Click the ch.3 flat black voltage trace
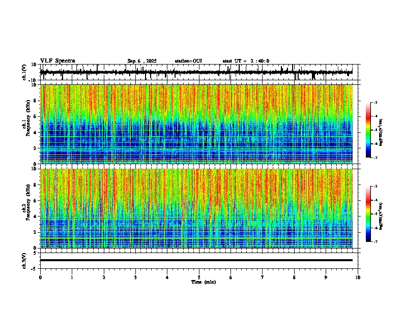This screenshot has height=311, width=403. coord(196,260)
